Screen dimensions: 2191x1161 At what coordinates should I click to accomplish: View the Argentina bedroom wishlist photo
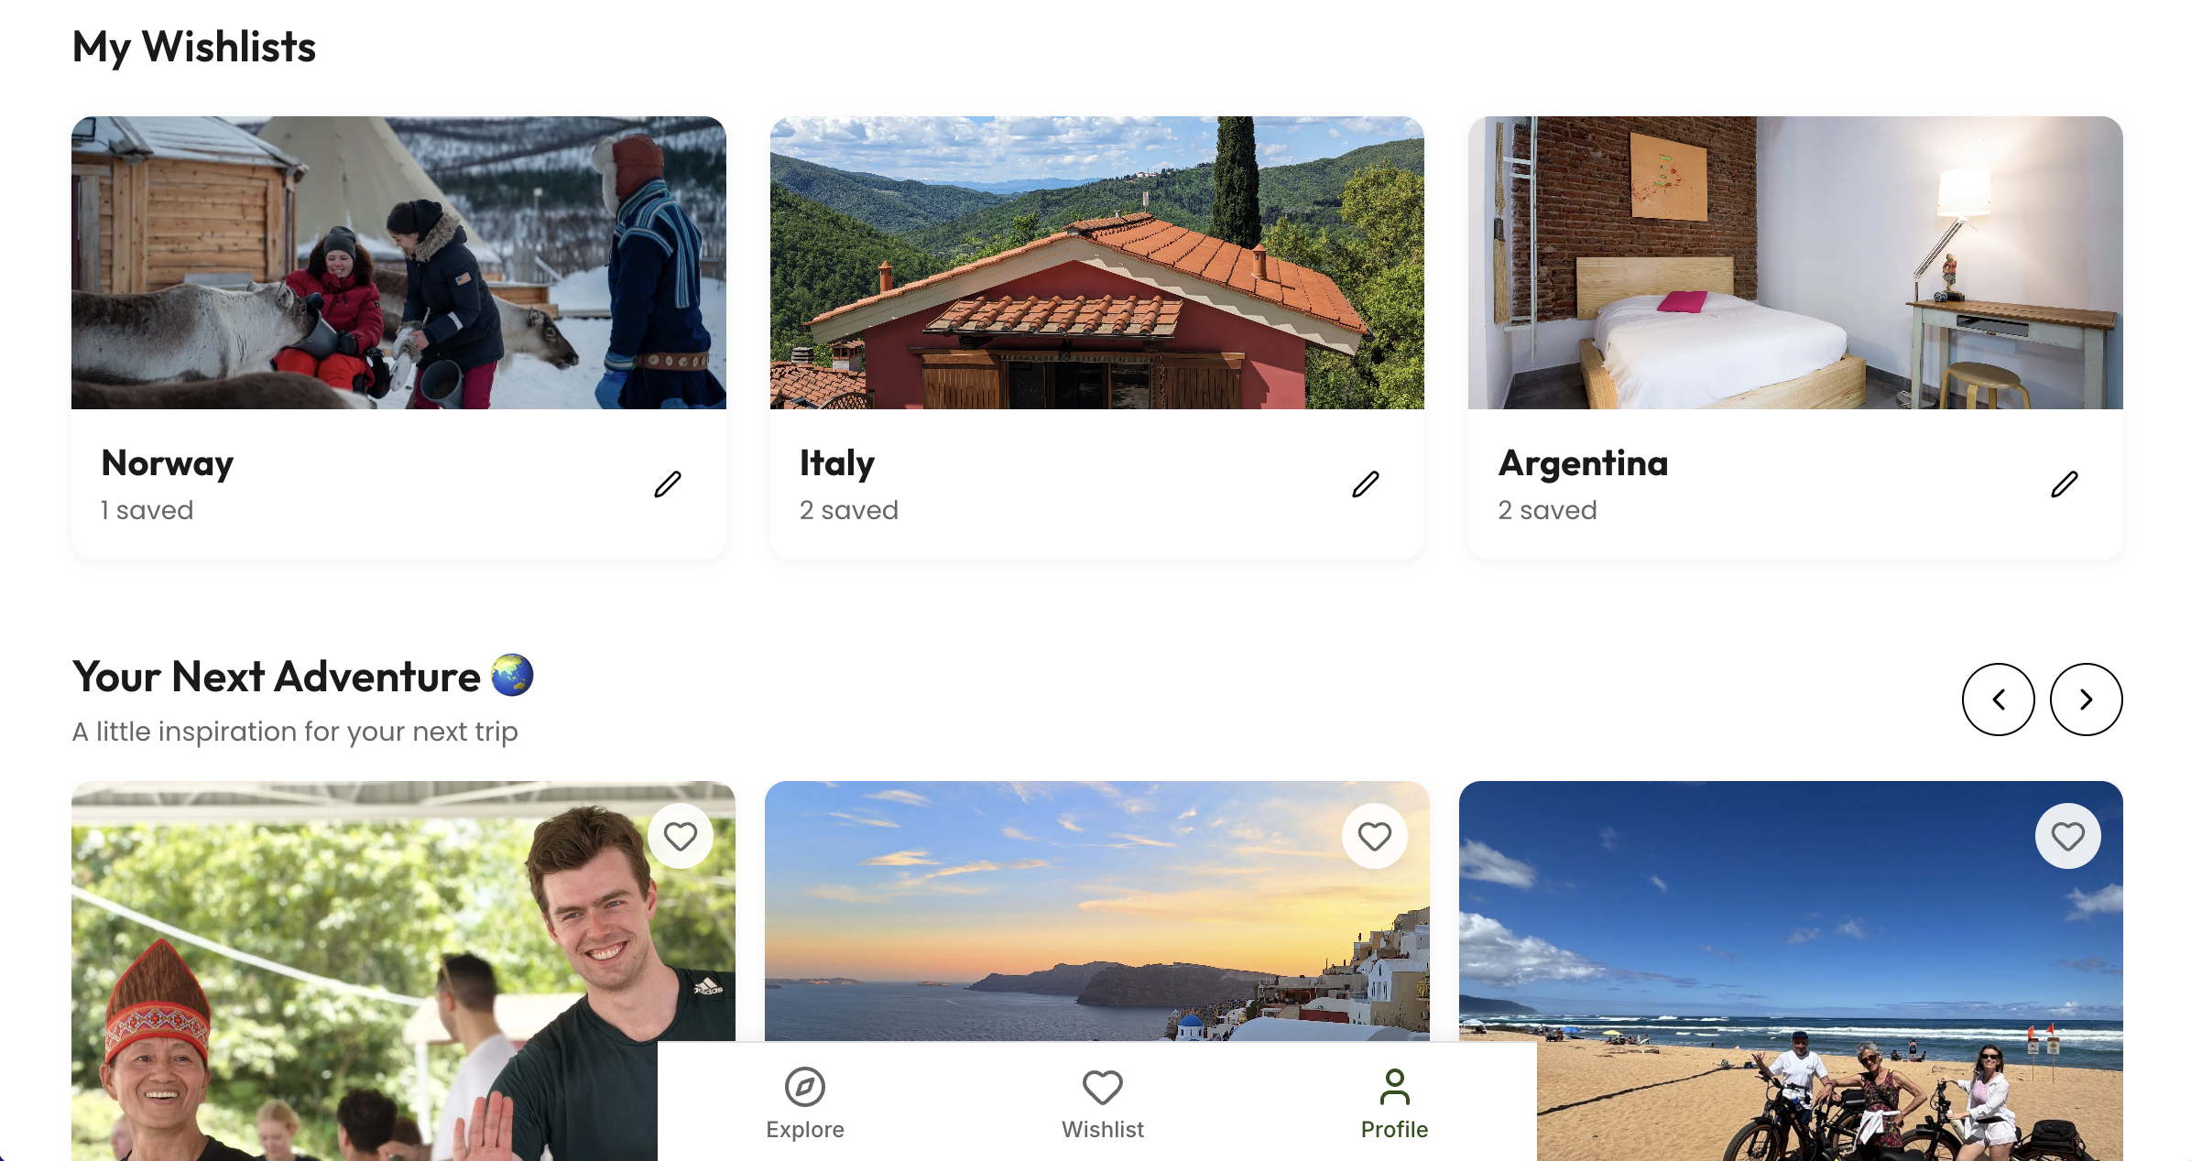click(x=1794, y=263)
